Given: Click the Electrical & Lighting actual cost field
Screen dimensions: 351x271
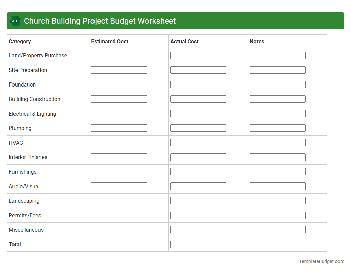Looking at the screenshot, I should [198, 113].
